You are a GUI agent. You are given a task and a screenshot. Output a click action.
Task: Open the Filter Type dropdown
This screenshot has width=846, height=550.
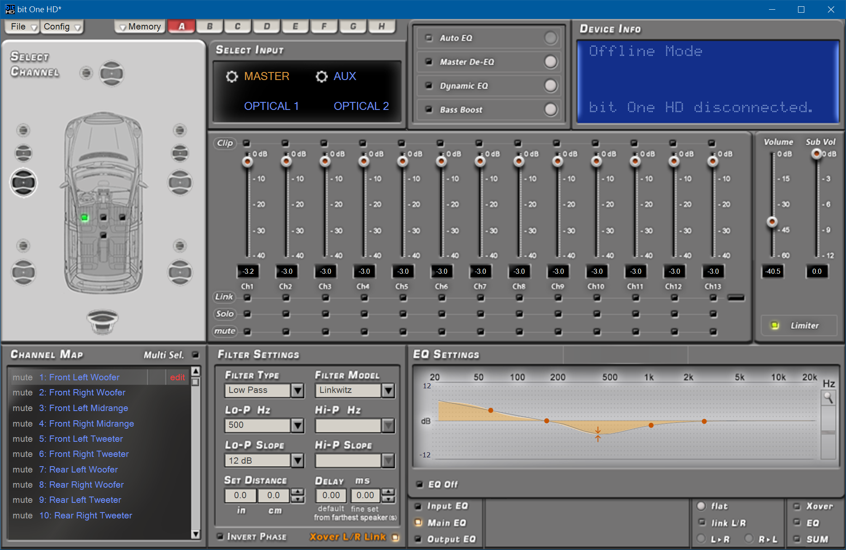pos(298,390)
